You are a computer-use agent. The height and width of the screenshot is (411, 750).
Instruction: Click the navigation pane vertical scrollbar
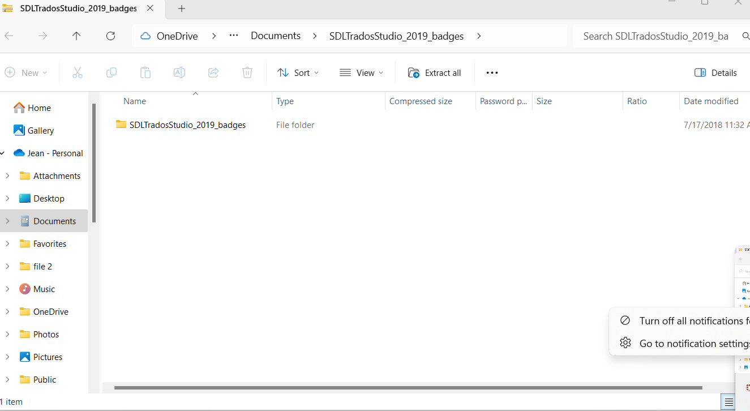point(94,163)
